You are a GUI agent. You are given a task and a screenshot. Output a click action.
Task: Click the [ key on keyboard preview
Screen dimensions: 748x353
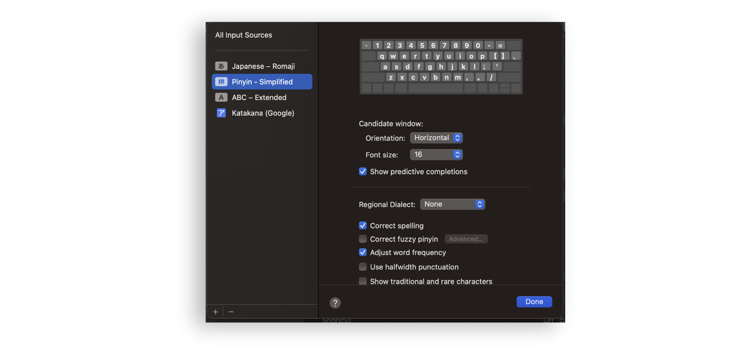(494, 56)
